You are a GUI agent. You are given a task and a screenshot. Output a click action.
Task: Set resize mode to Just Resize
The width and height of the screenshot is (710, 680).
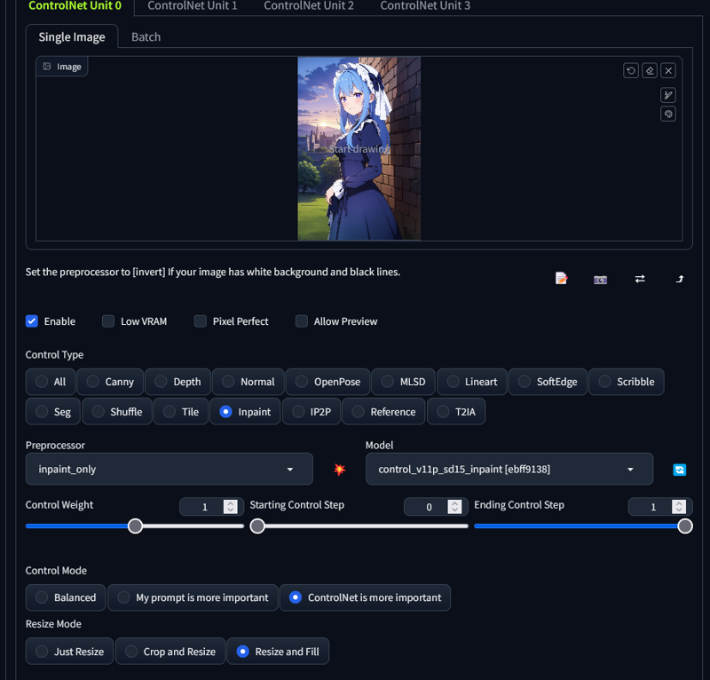click(x=69, y=652)
